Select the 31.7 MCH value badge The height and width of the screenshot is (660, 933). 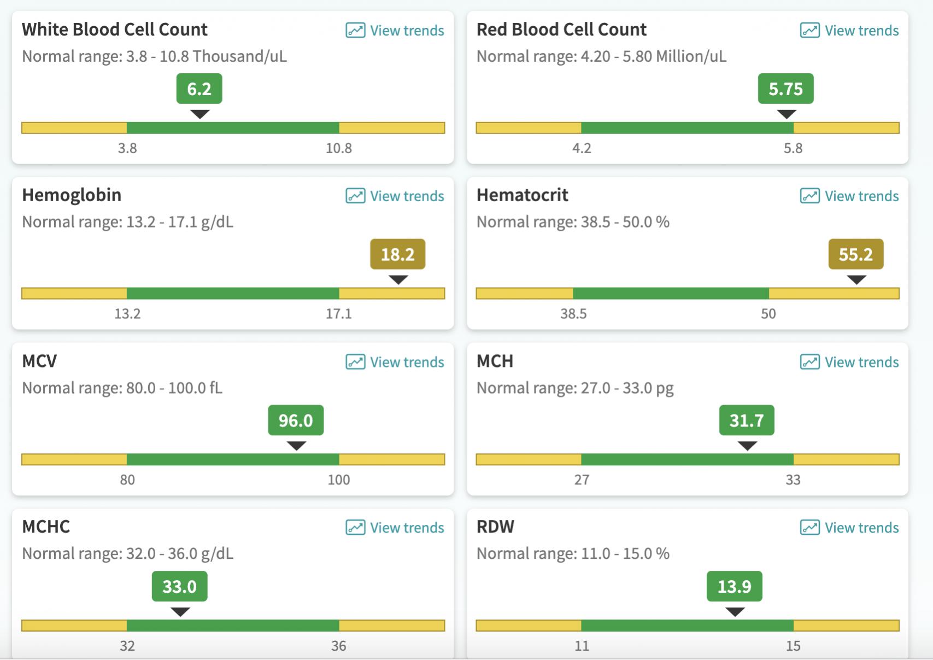[747, 420]
